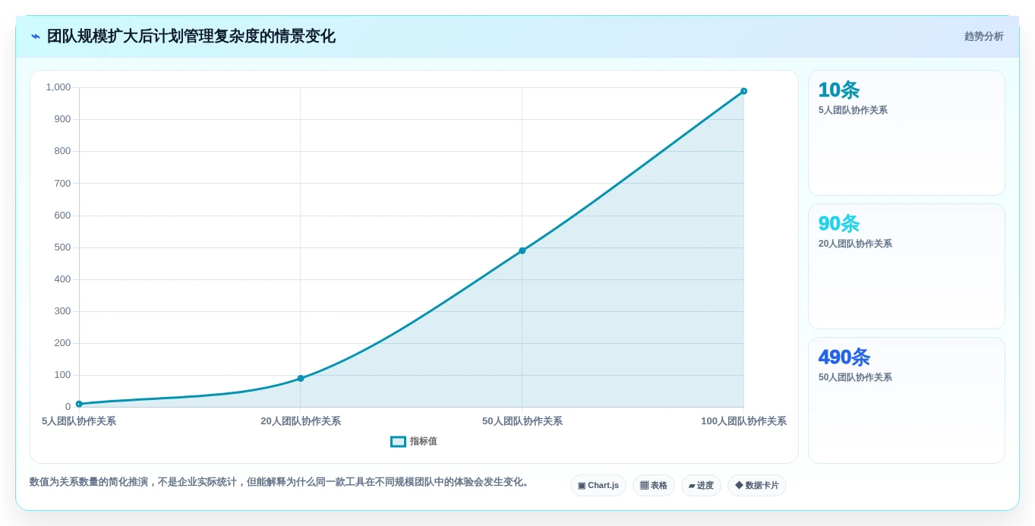The height and width of the screenshot is (526, 1035).
Task: Click x-axis label 50人团队协作关系
Action: coord(522,421)
